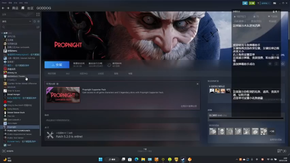The image size is (290, 163).
Task: Show the +36 more achievements
Action: 272,131
